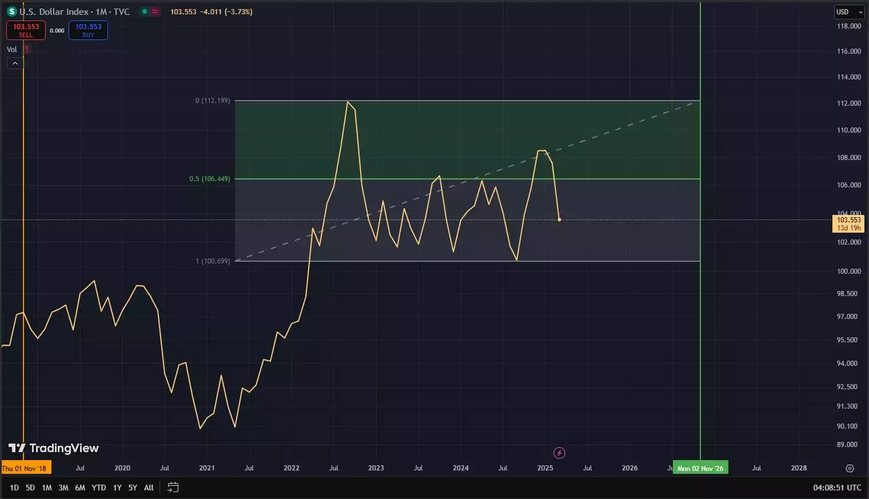Image resolution: width=869 pixels, height=499 pixels.
Task: Click the BUY button showing 103.553
Action: [88, 30]
